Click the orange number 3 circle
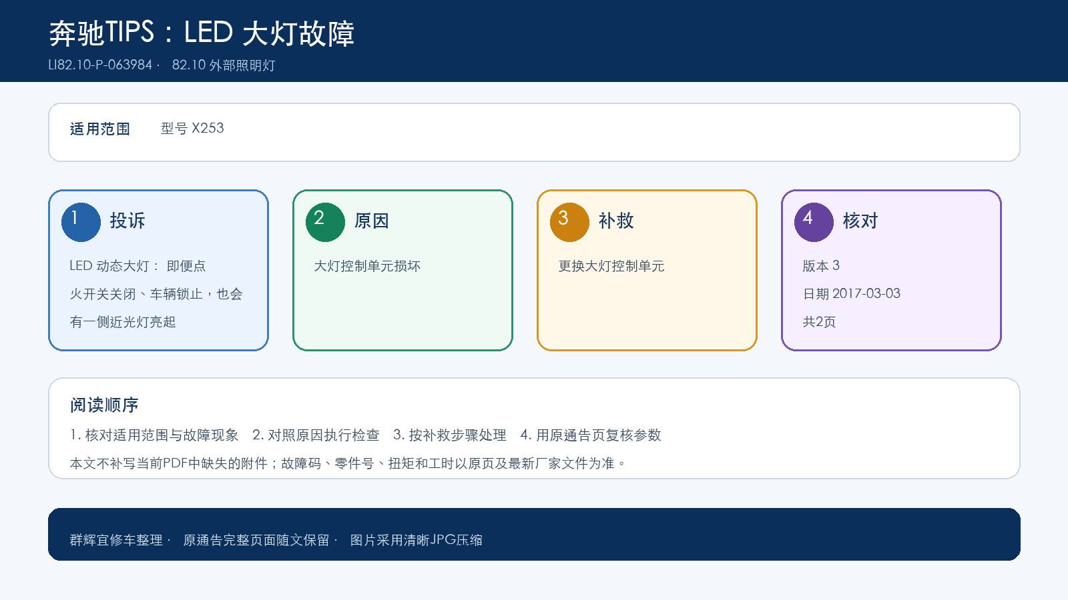This screenshot has height=600, width=1068. (569, 222)
